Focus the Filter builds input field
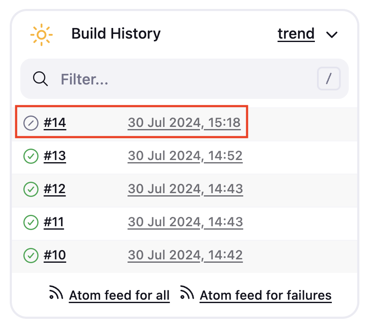This screenshot has width=367, height=326. click(184, 79)
